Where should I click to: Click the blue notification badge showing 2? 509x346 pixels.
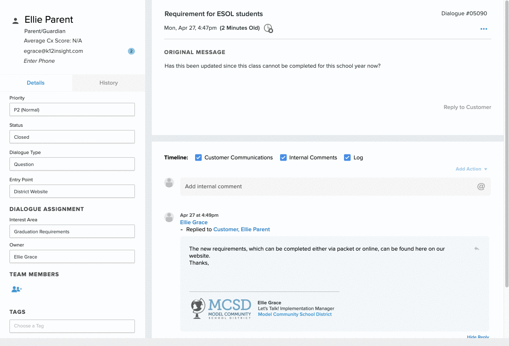point(131,51)
